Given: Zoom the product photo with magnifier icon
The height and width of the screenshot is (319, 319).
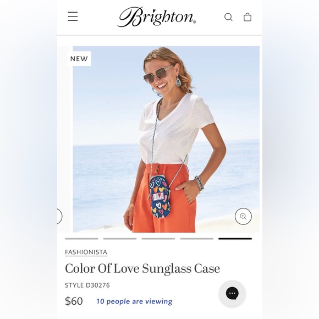Looking at the screenshot, I should click(x=243, y=216).
